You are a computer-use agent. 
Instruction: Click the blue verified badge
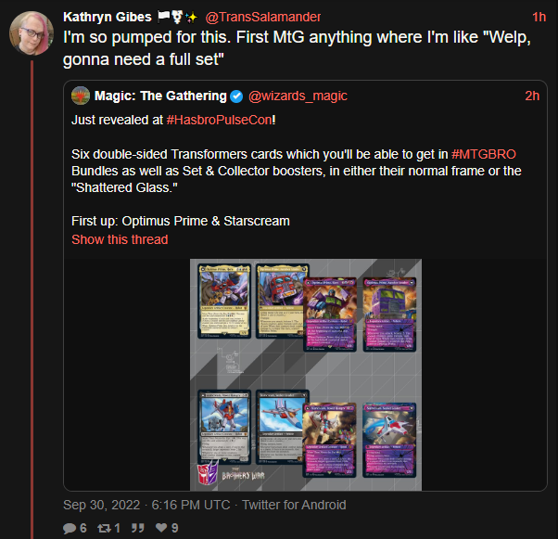(236, 96)
